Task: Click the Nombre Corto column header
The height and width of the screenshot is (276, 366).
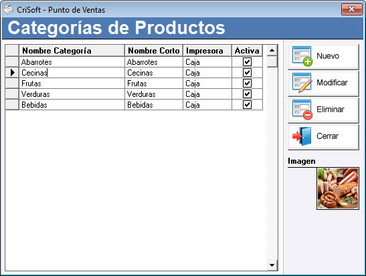Action: (x=154, y=51)
